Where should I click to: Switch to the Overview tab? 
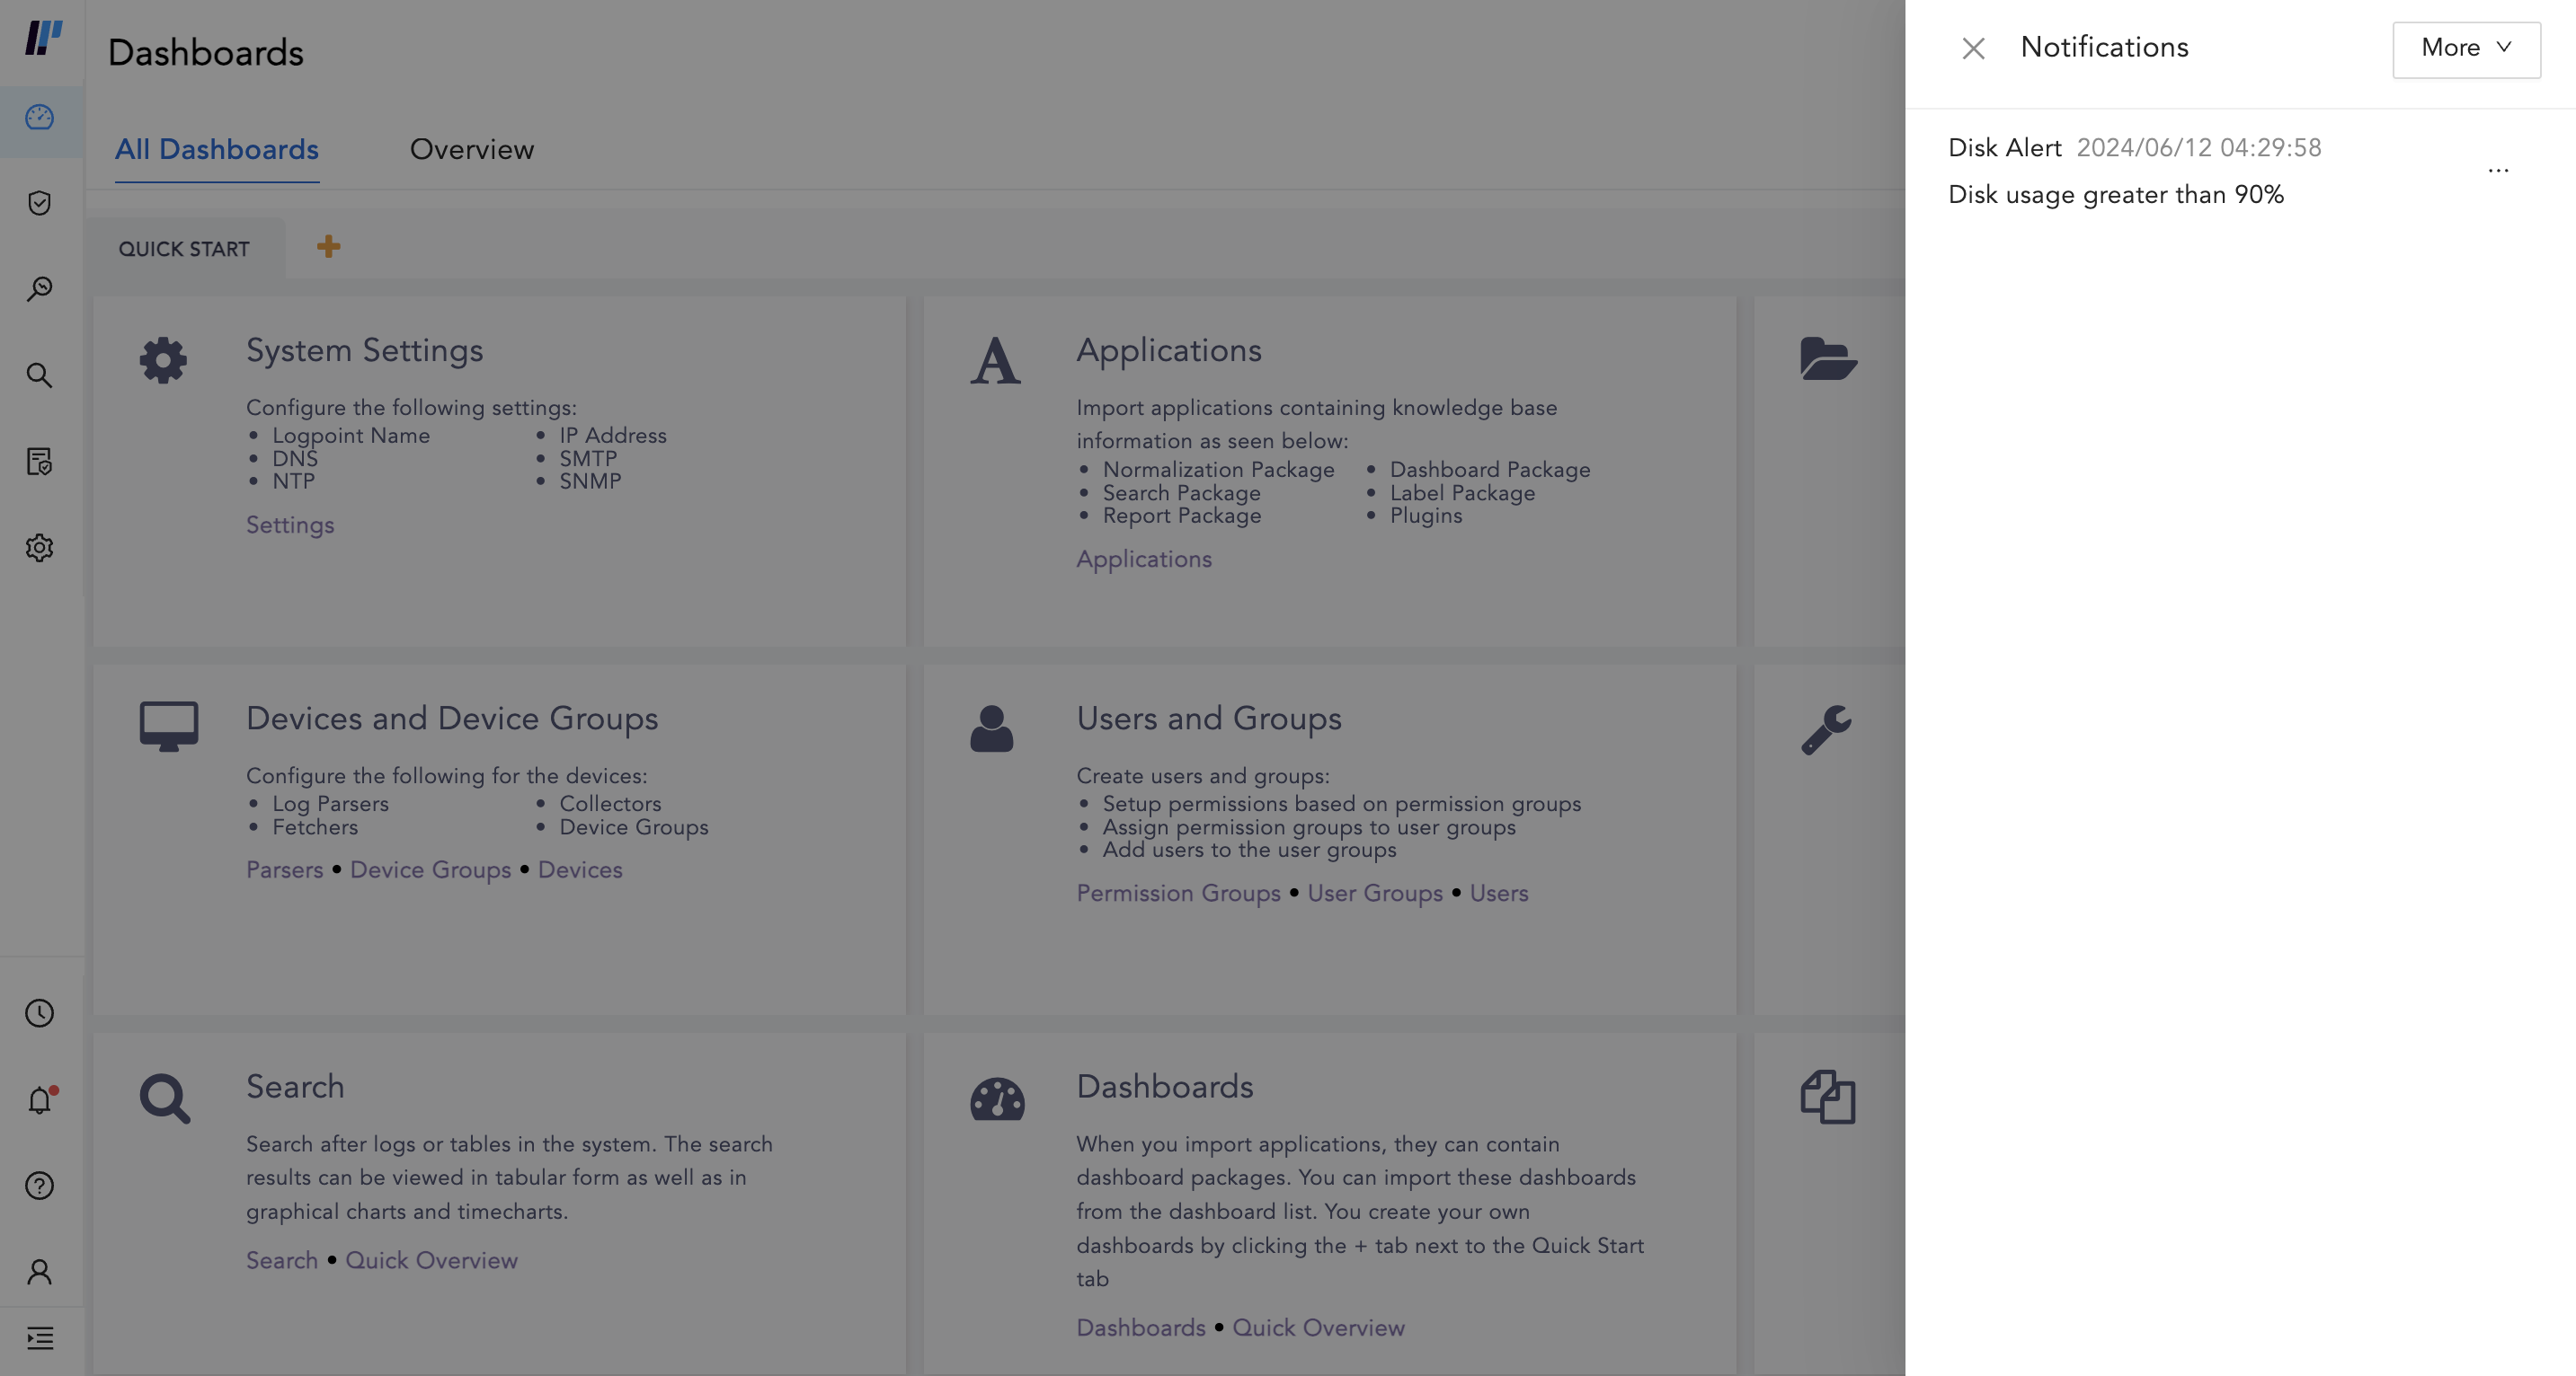(x=472, y=150)
